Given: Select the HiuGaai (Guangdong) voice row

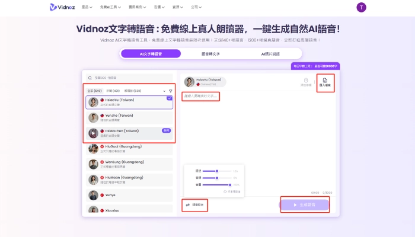Looking at the screenshot, I should click(x=129, y=149).
